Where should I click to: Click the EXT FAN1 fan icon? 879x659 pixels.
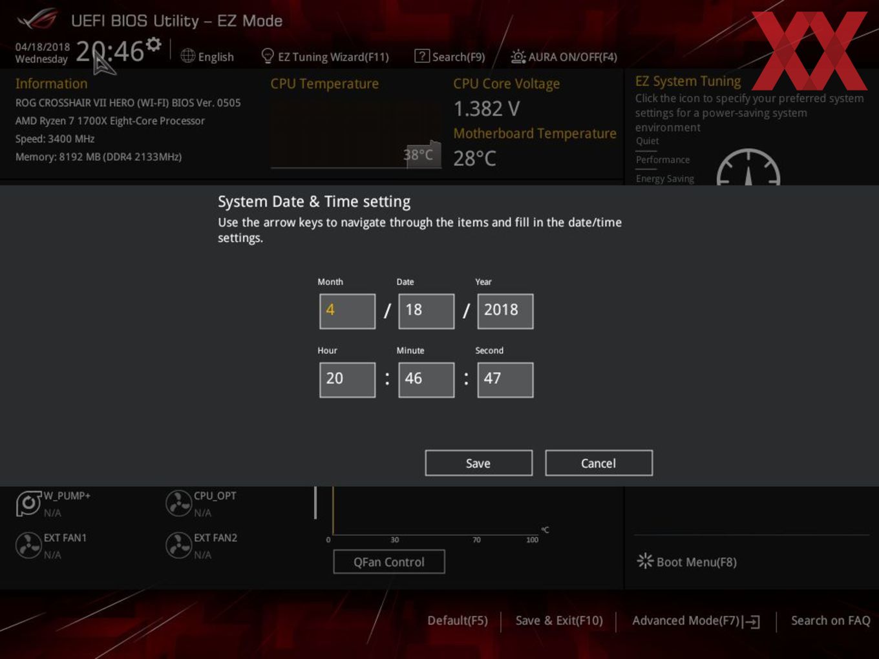[x=28, y=545]
